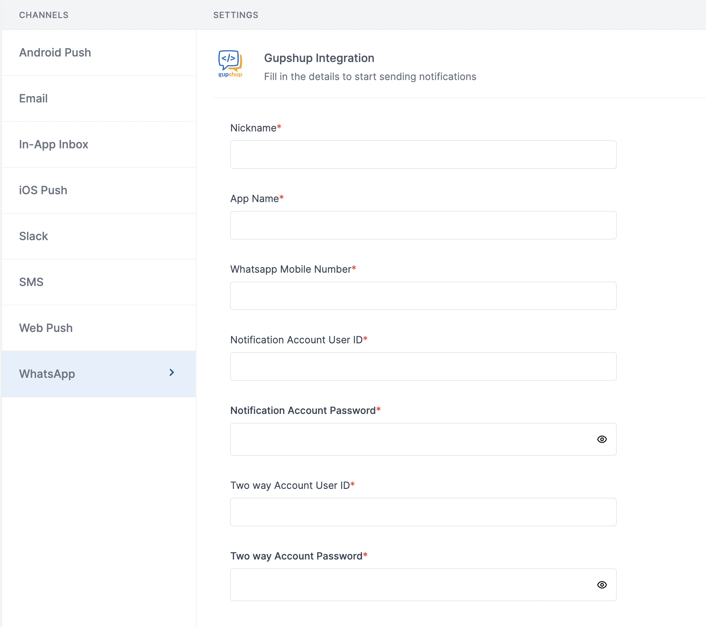Click the Notification Account Password label
This screenshot has width=706, height=627.
[306, 410]
